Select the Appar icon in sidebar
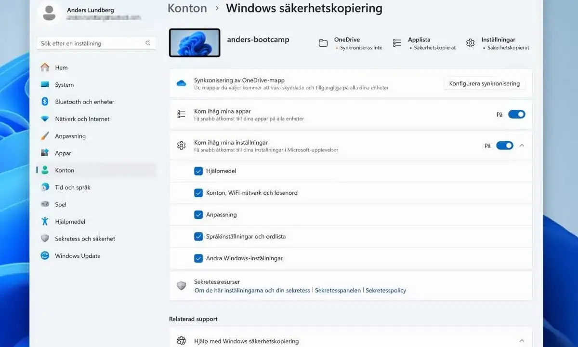578x347 pixels. (x=45, y=153)
